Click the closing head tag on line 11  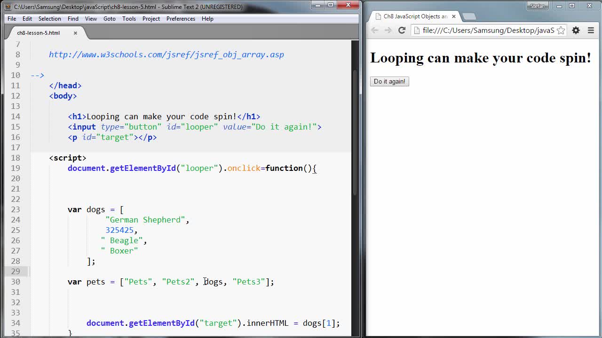(x=65, y=85)
